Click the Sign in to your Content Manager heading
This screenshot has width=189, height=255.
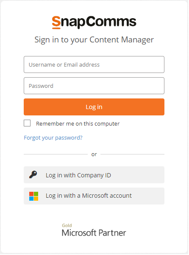94,40
